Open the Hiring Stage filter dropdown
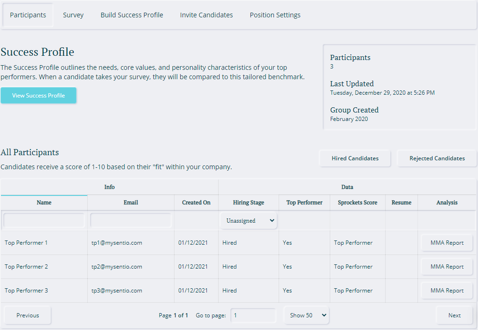 tap(248, 220)
